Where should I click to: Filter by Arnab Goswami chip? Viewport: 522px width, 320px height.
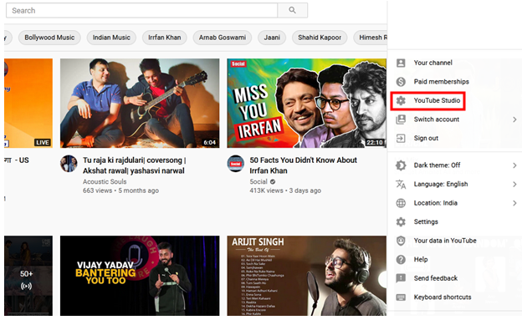point(223,38)
